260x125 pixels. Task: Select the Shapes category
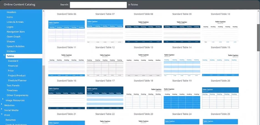point(11,41)
